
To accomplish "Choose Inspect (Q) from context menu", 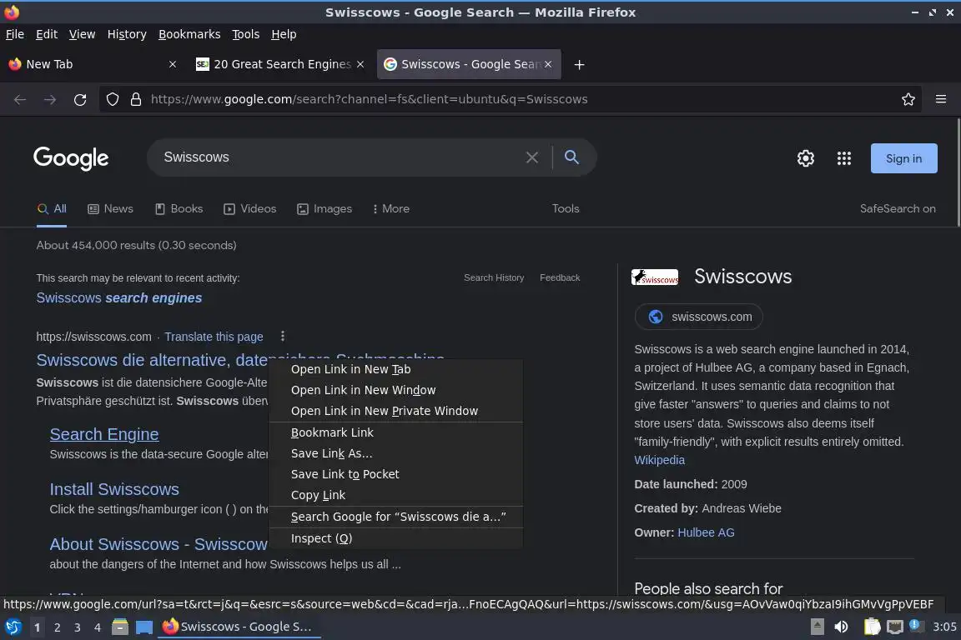I will [396, 538].
